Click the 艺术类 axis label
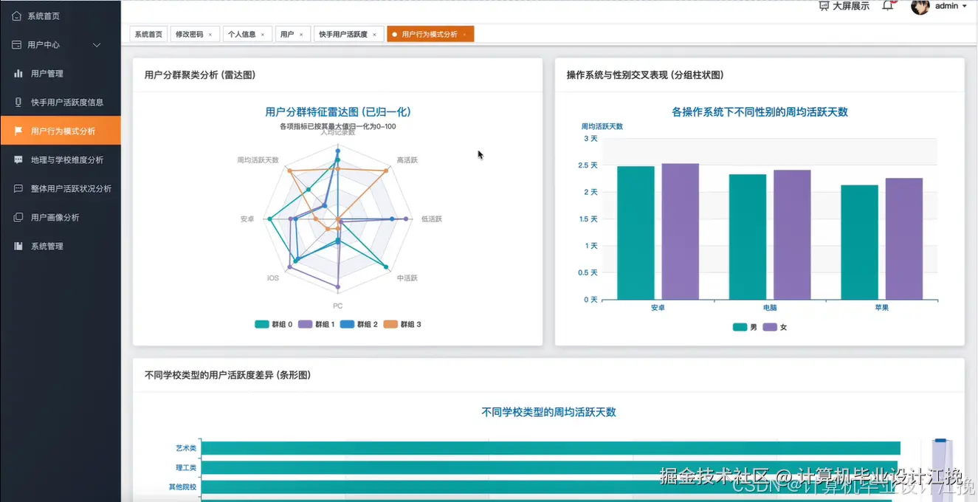This screenshot has width=978, height=502. [186, 448]
